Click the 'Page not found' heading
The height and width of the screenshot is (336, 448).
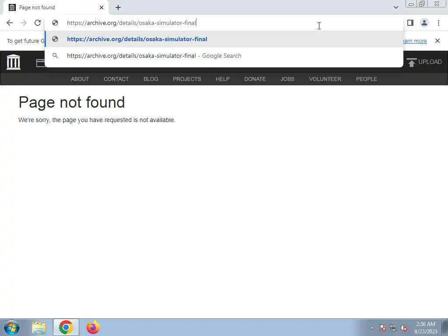pos(72,102)
